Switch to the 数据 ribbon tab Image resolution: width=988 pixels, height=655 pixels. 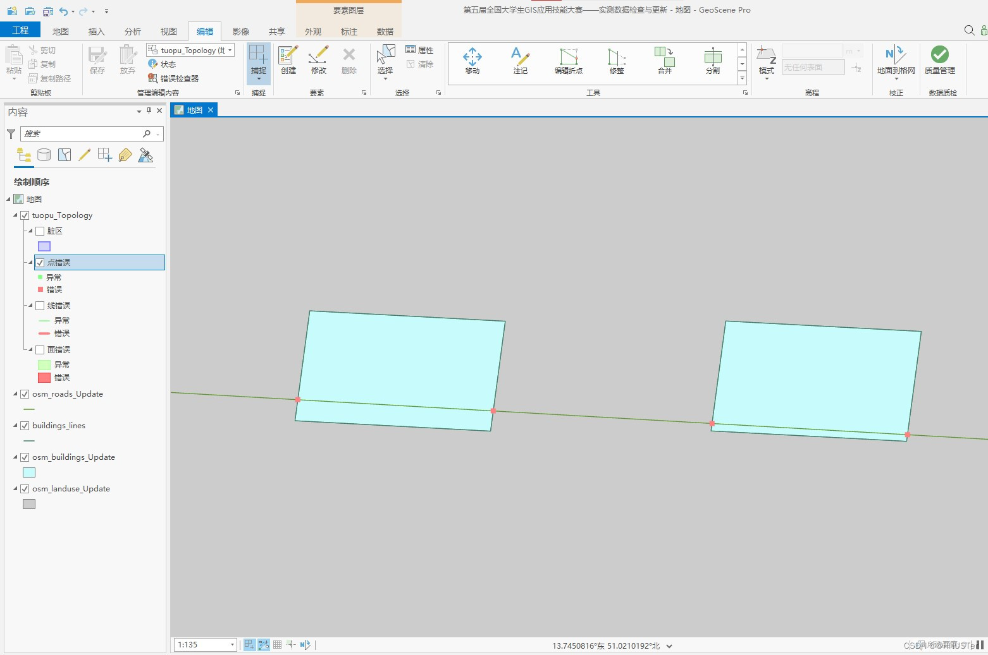[x=385, y=31]
